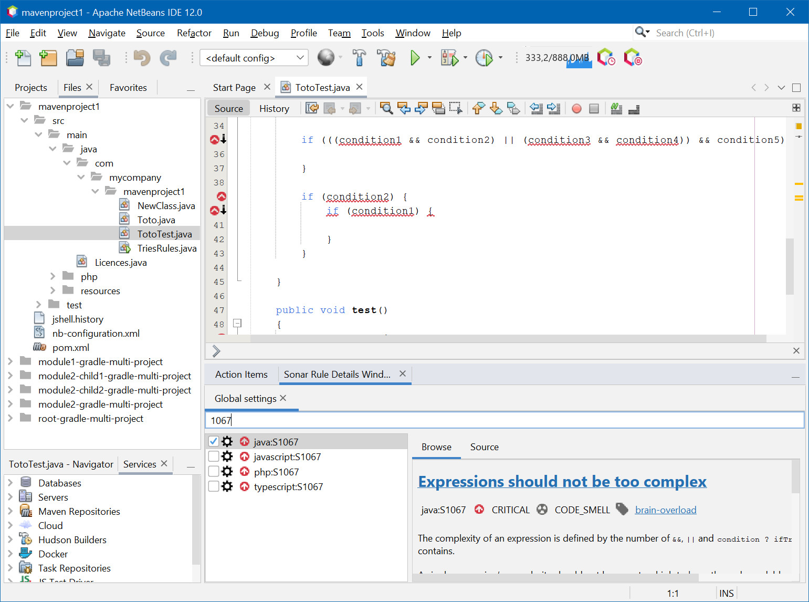Image resolution: width=809 pixels, height=602 pixels.
Task: Run the project with green play icon
Action: tap(415, 58)
